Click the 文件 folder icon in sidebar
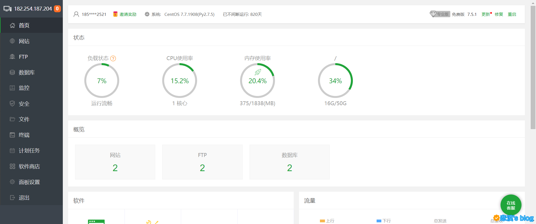This screenshot has height=224, width=536. pos(12,119)
